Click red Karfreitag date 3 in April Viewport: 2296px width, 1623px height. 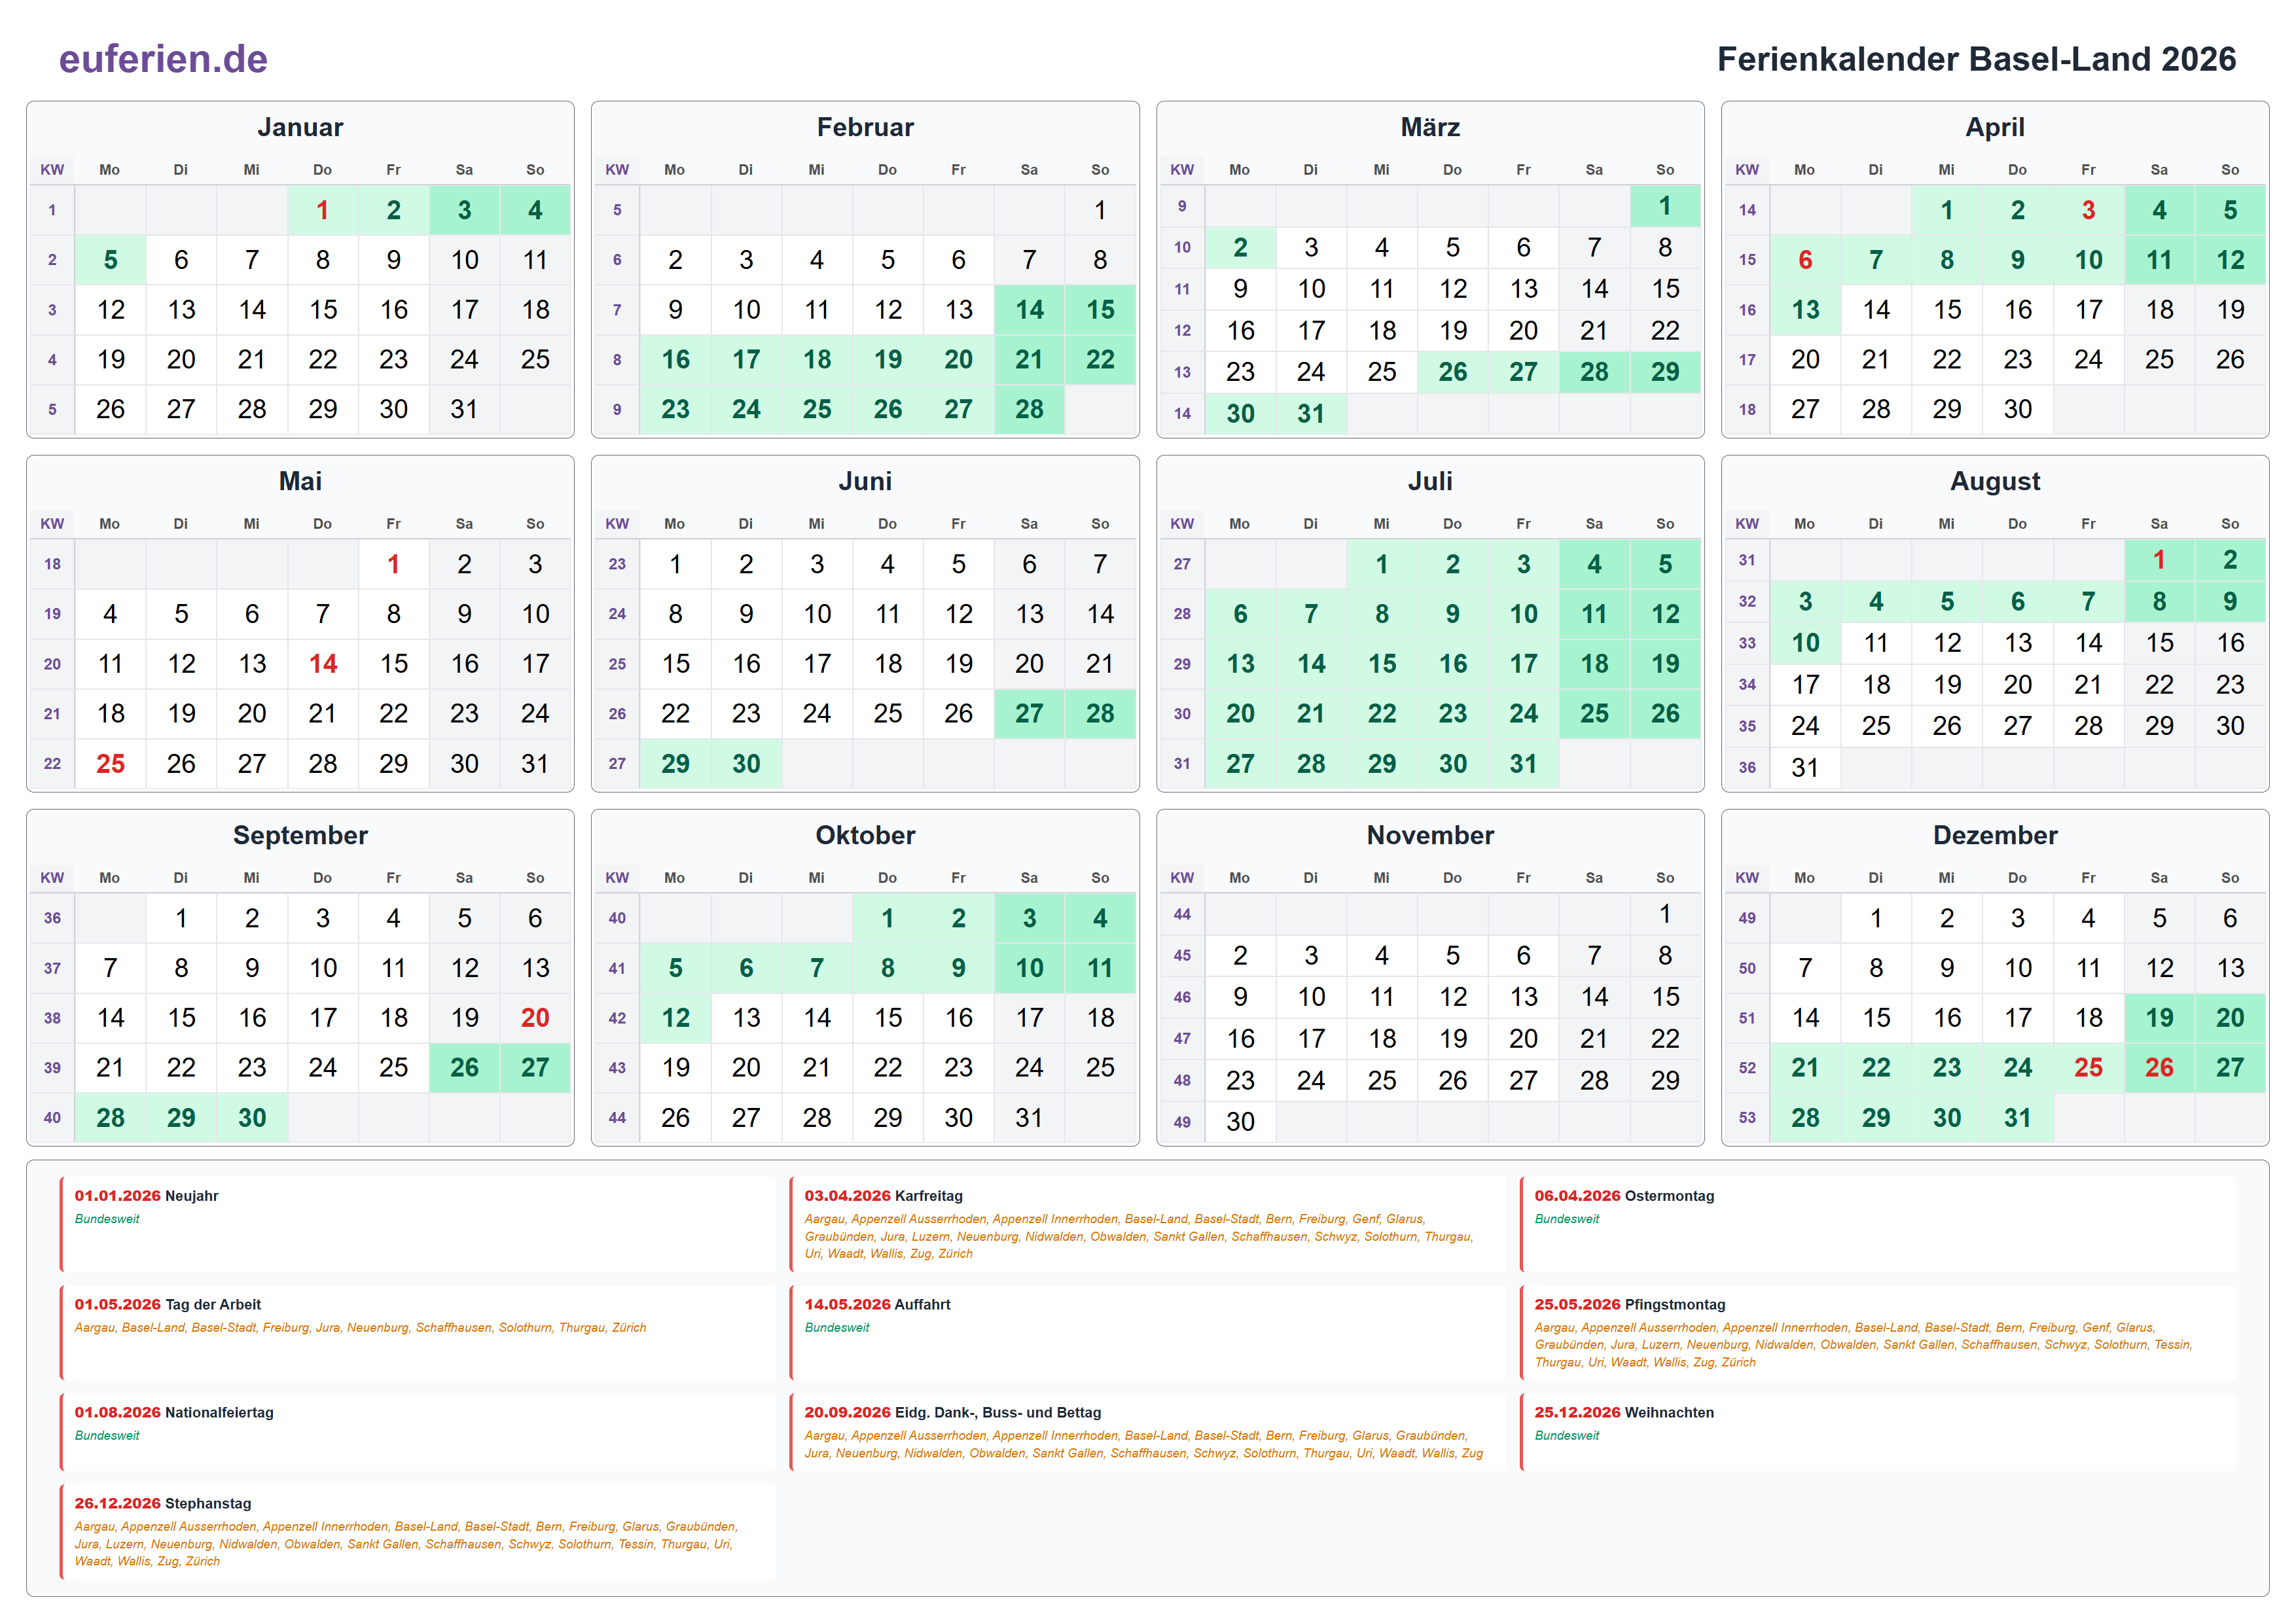pyautogui.click(x=2088, y=210)
